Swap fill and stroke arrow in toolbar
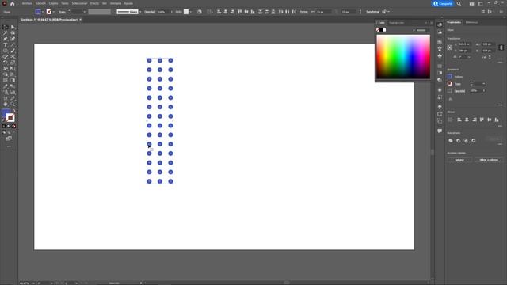 (x=13, y=111)
